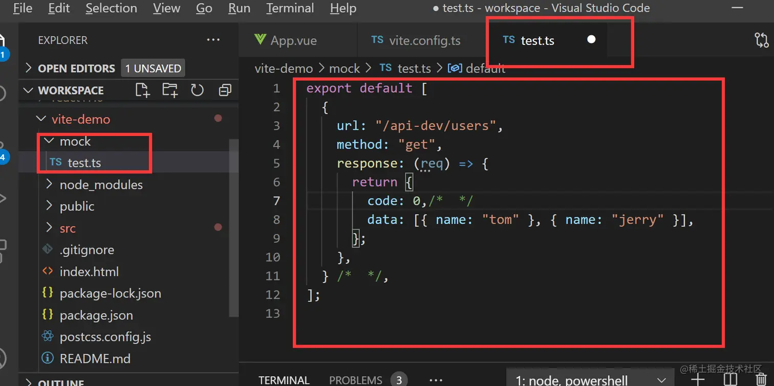Show more panel tabs via ellipsis

click(x=436, y=380)
